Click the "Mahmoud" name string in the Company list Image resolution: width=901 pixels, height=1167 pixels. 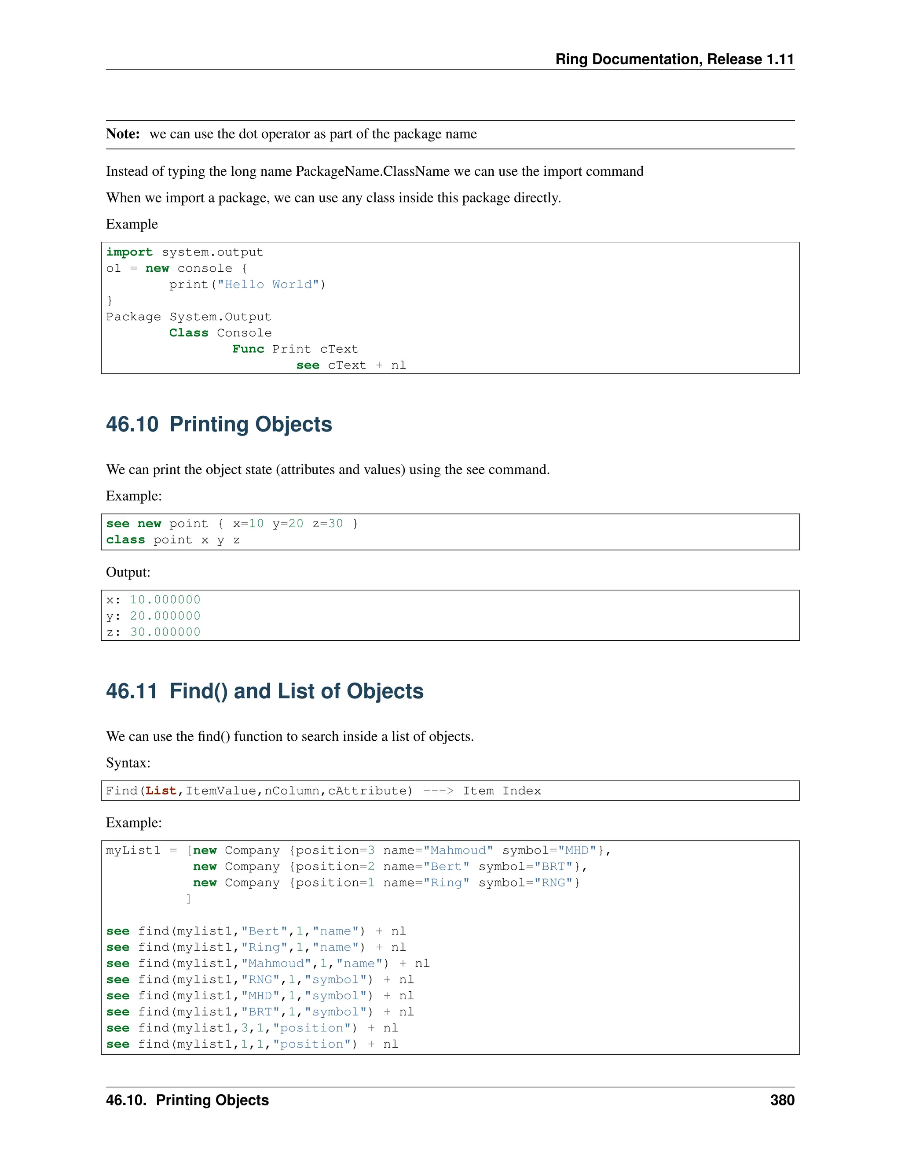(458, 850)
